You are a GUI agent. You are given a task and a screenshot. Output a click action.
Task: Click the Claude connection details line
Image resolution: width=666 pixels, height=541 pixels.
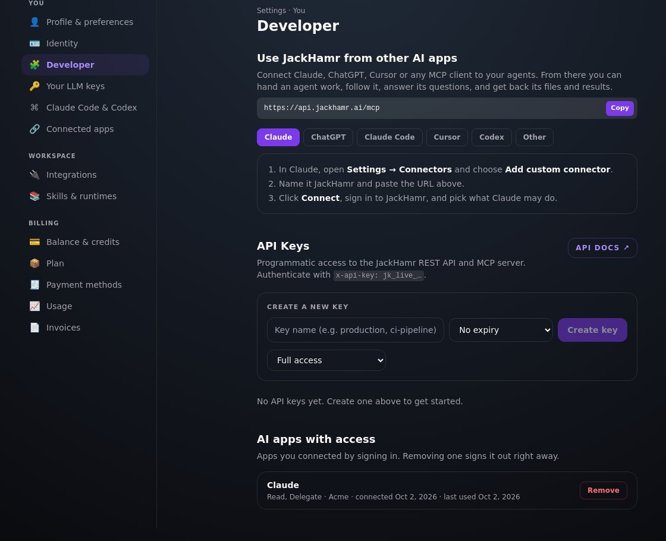point(393,497)
